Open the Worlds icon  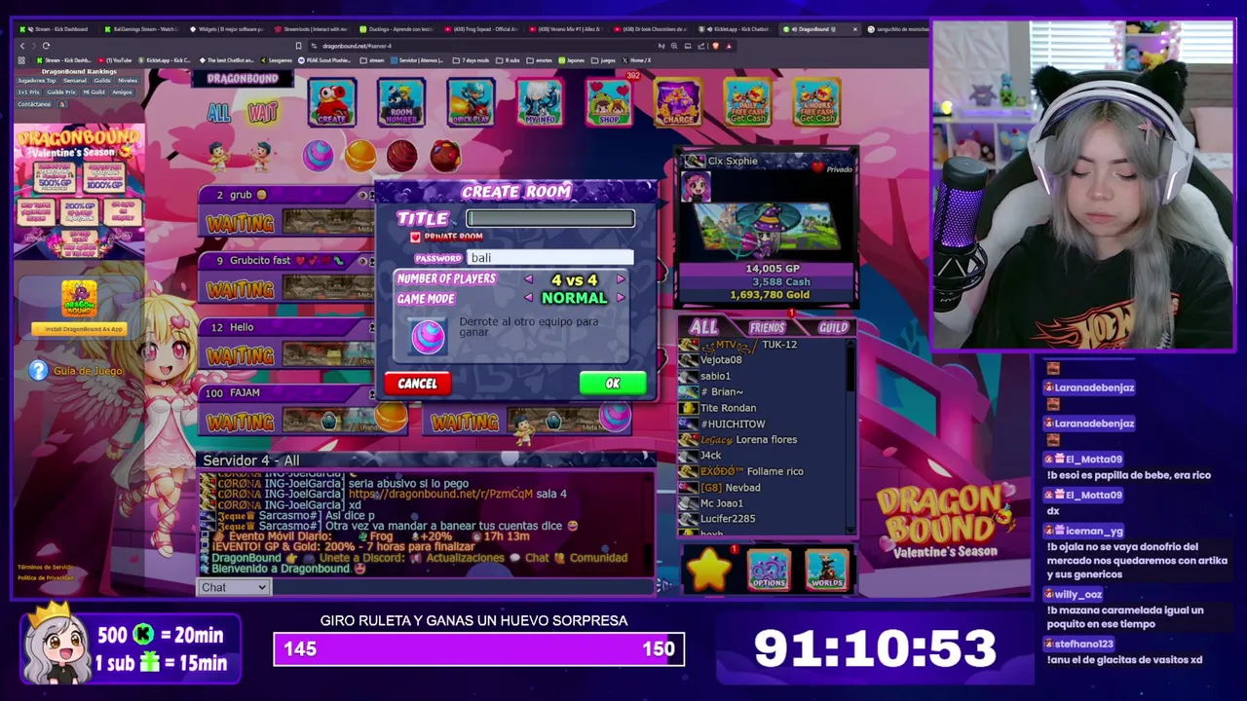click(827, 571)
